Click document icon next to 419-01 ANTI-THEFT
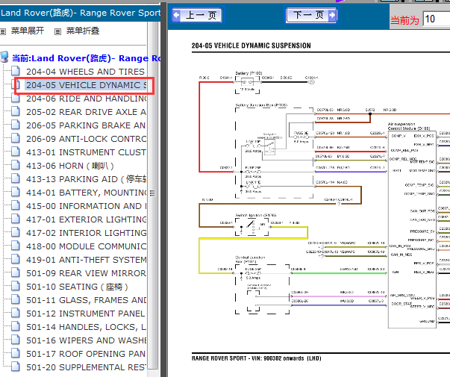 click(16, 259)
